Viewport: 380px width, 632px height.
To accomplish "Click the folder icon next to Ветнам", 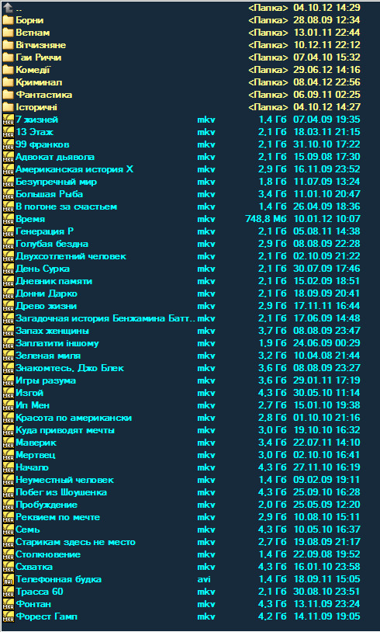I will click(x=8, y=33).
